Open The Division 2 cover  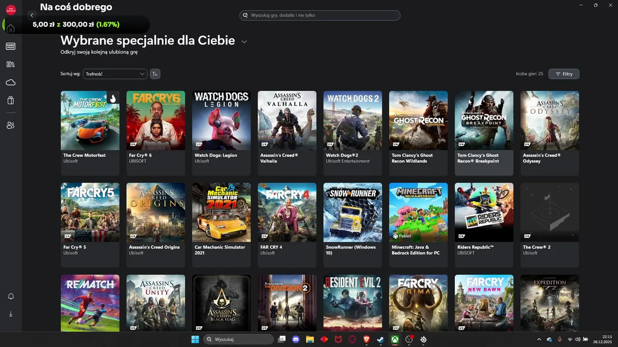tap(287, 303)
